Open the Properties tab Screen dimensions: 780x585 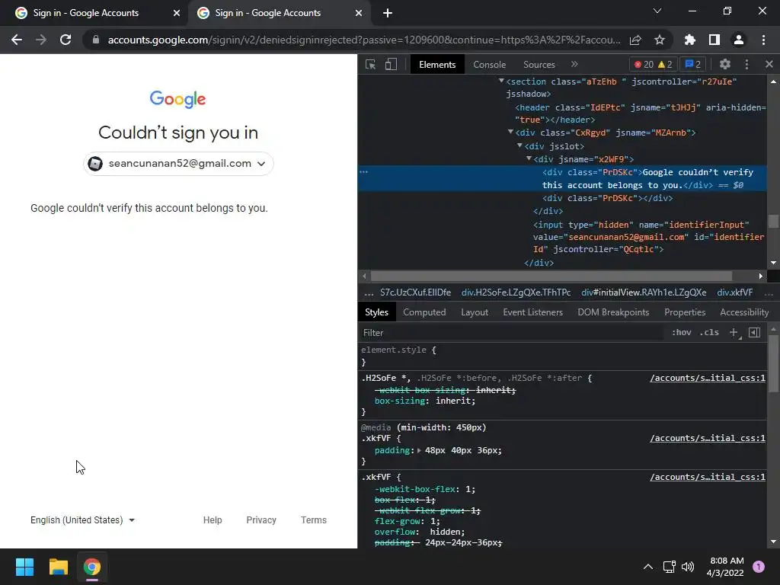(685, 312)
